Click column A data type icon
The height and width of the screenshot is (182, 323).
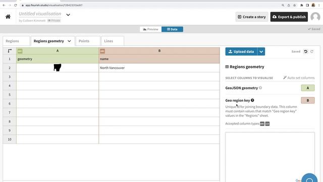[x=20, y=51]
